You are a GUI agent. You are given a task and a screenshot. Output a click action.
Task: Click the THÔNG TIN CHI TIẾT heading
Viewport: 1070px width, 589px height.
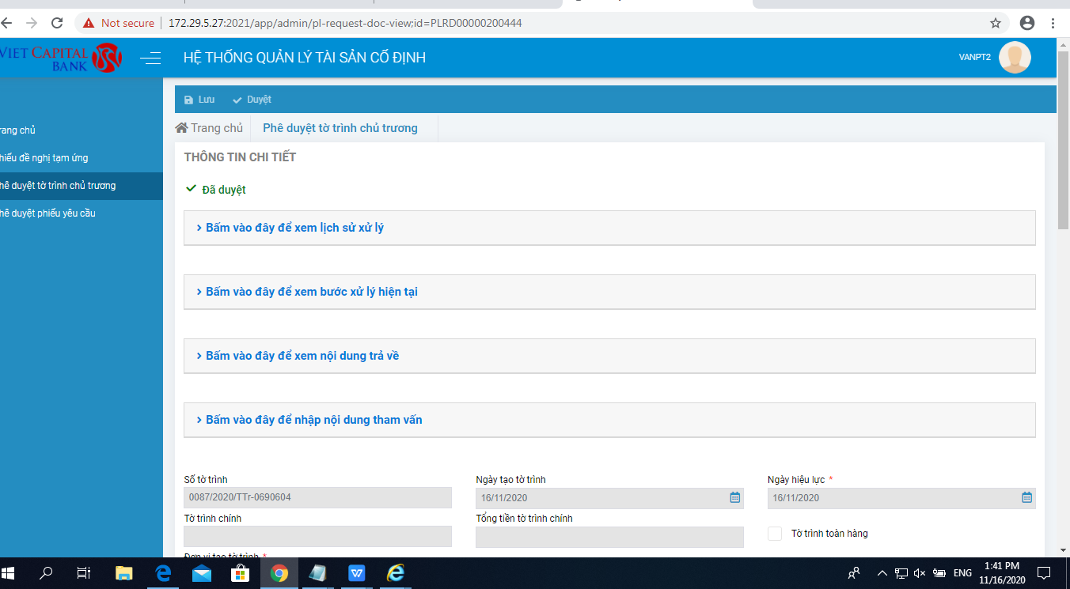[240, 157]
